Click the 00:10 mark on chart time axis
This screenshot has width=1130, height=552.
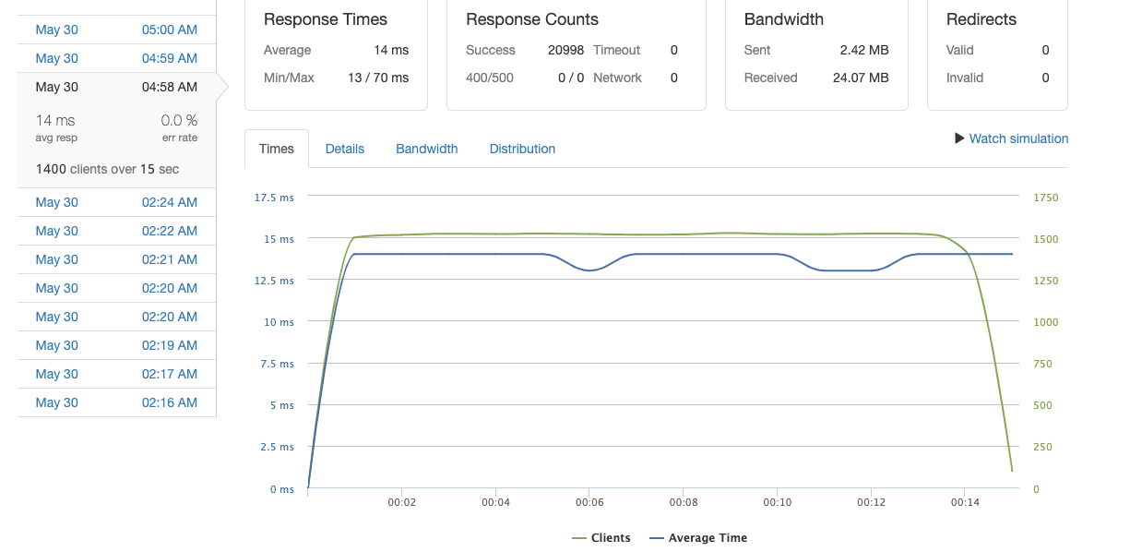coord(777,504)
